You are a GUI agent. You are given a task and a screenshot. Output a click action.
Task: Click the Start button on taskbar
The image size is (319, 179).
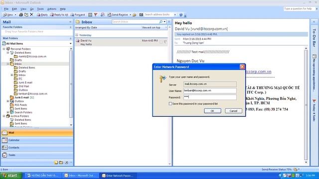(11, 176)
